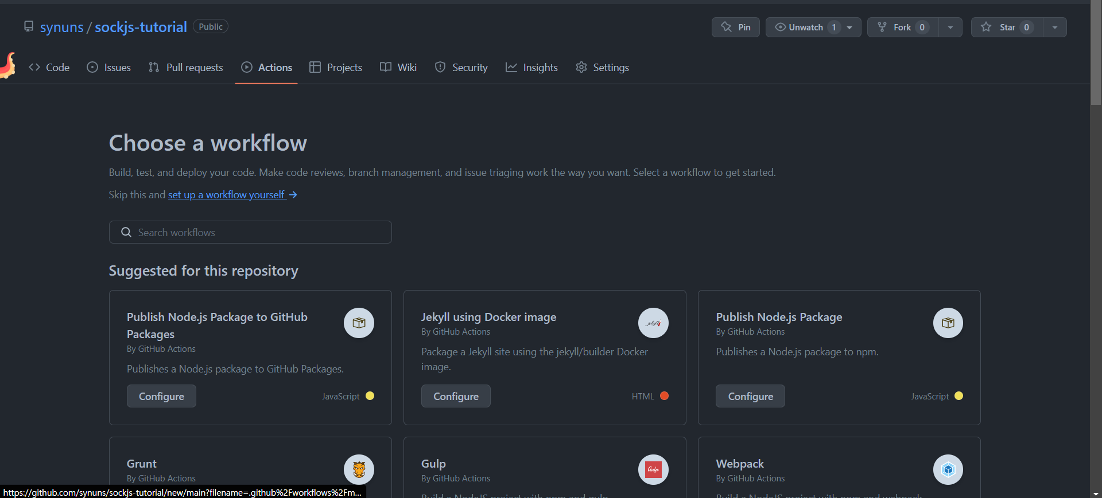
Task: Click the star icon in Star button
Action: (986, 27)
